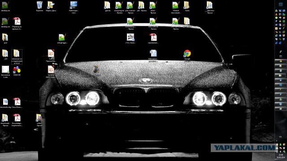
Task: Launch the shortcut with red, blue, yellow balls
Action: [x=17, y=70]
